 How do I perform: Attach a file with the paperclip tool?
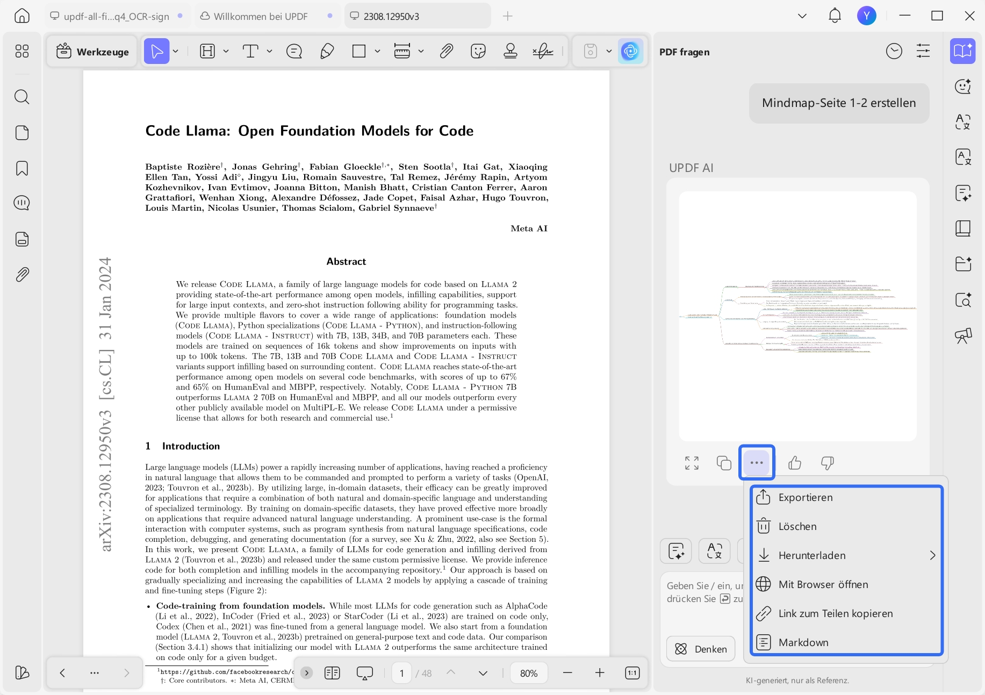tap(447, 52)
